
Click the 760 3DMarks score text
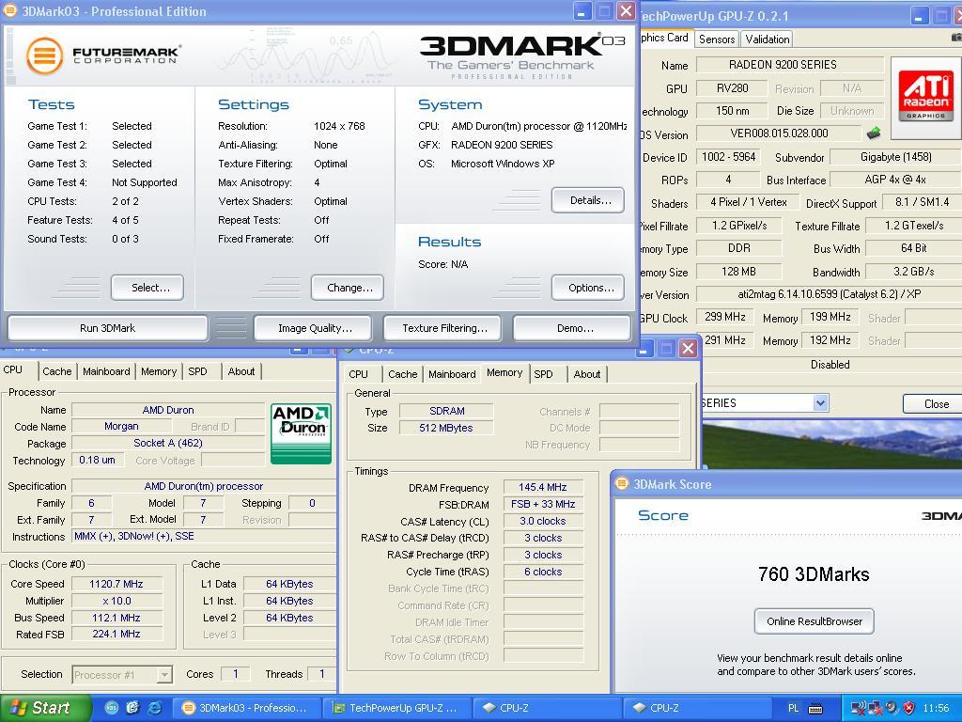click(814, 574)
